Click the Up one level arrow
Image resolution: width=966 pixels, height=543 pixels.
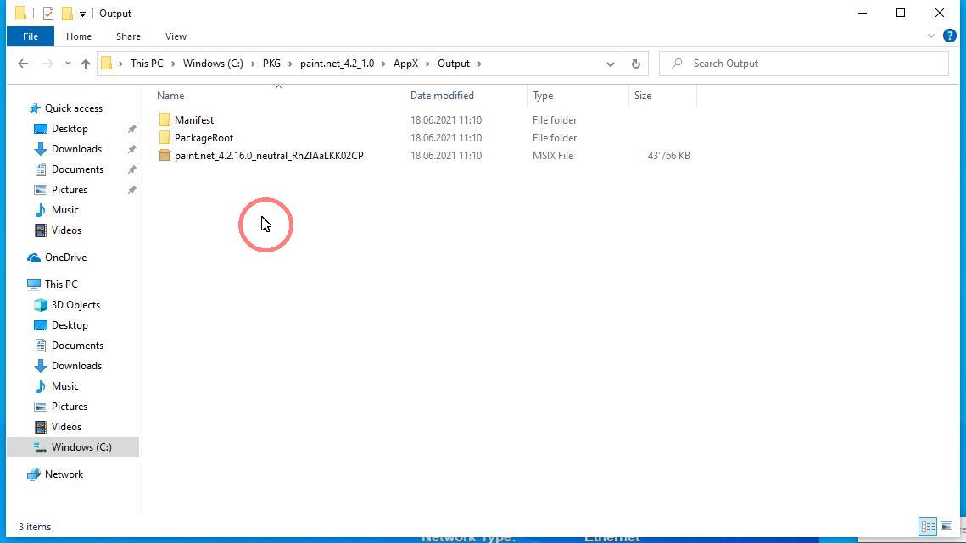(85, 64)
